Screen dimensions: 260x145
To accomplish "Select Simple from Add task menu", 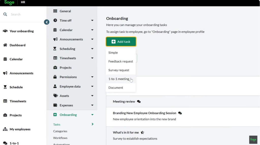I will tap(121, 52).
